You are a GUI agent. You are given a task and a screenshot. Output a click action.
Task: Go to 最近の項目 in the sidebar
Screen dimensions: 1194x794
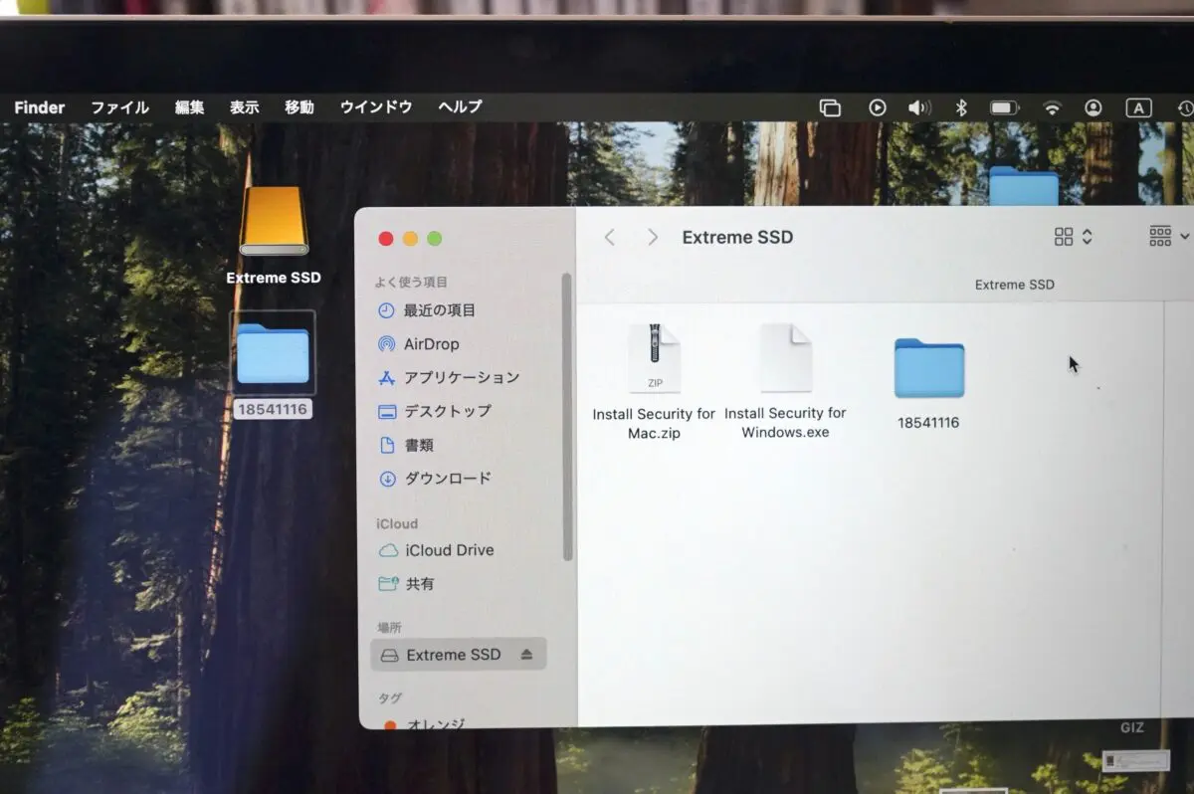[x=439, y=310]
